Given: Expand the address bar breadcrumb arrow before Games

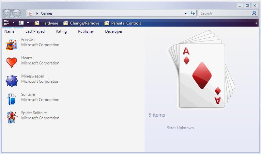Looking at the screenshot, I should tap(37, 13).
